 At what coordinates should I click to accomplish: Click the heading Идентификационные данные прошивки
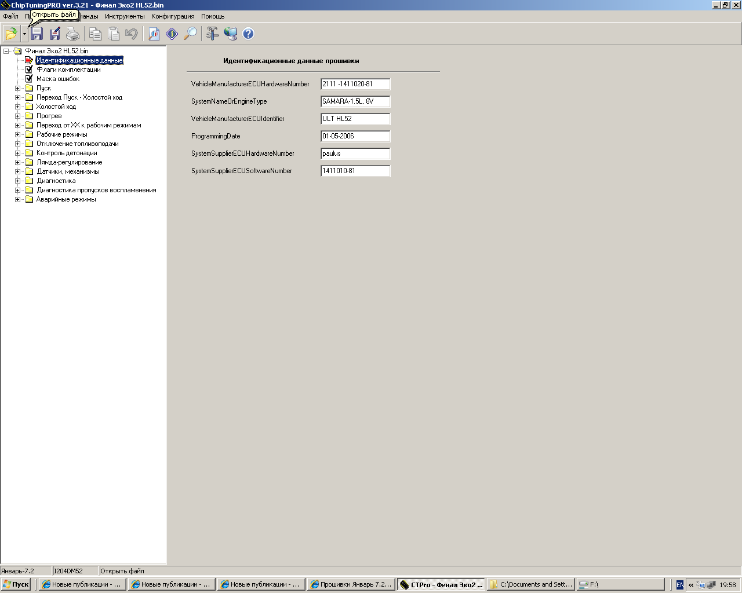(x=291, y=61)
